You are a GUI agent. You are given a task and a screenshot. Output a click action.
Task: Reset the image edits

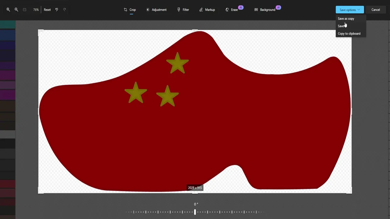point(47,10)
